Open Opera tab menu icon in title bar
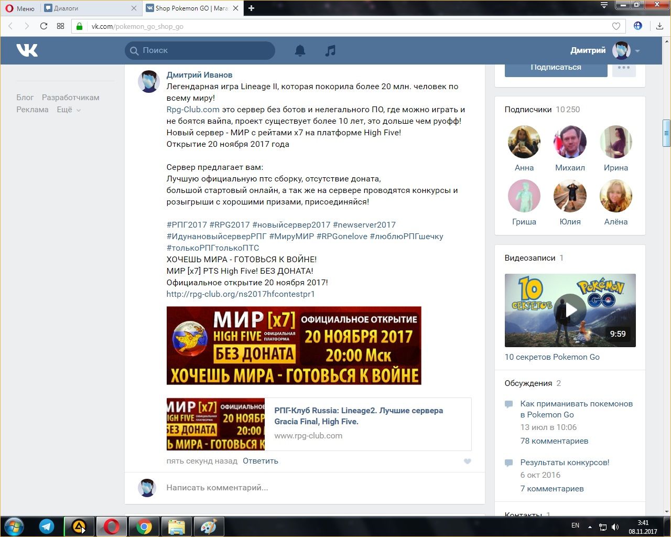The height and width of the screenshot is (537, 671). tap(604, 5)
